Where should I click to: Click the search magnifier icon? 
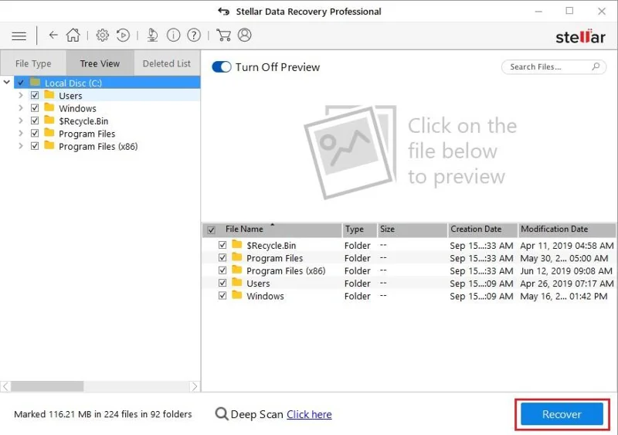click(596, 66)
